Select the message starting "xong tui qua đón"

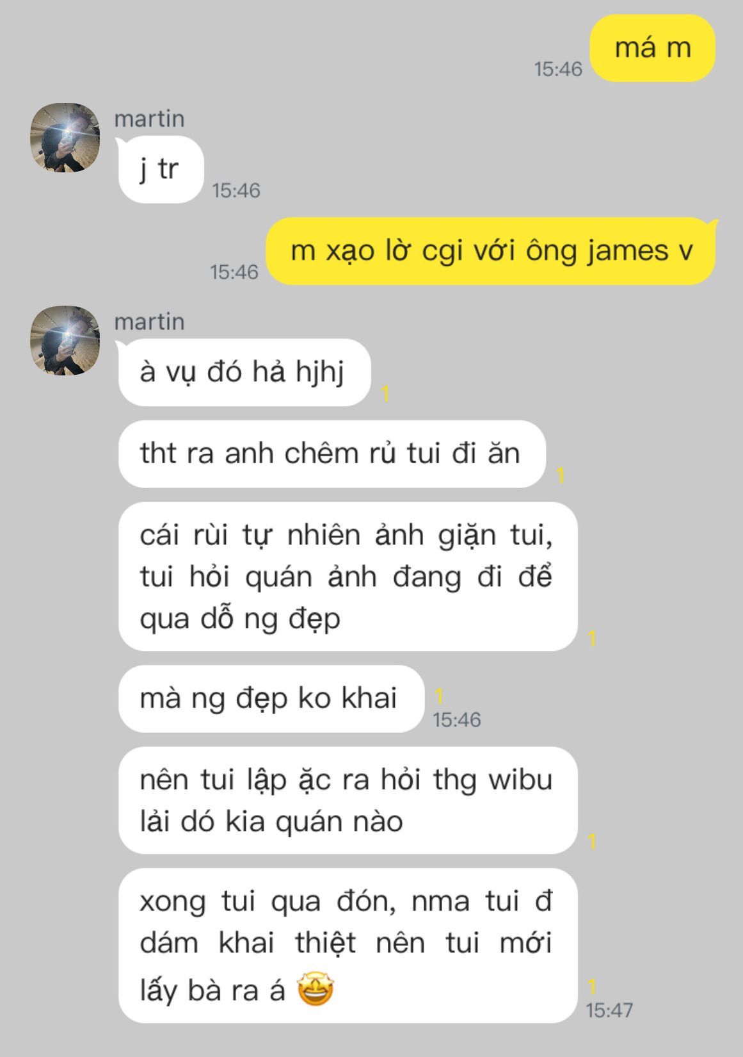[x=348, y=946]
